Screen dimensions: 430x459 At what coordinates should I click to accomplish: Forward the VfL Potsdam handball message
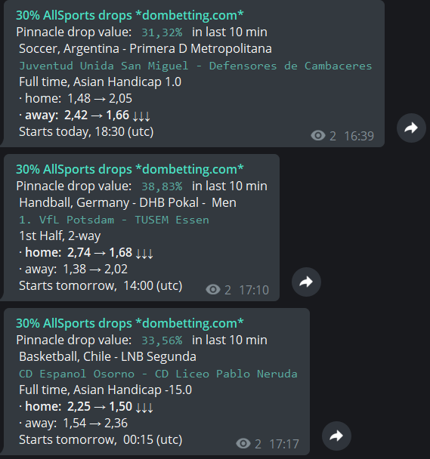(306, 282)
